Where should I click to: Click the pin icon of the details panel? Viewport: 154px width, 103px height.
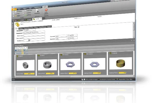[132, 40]
